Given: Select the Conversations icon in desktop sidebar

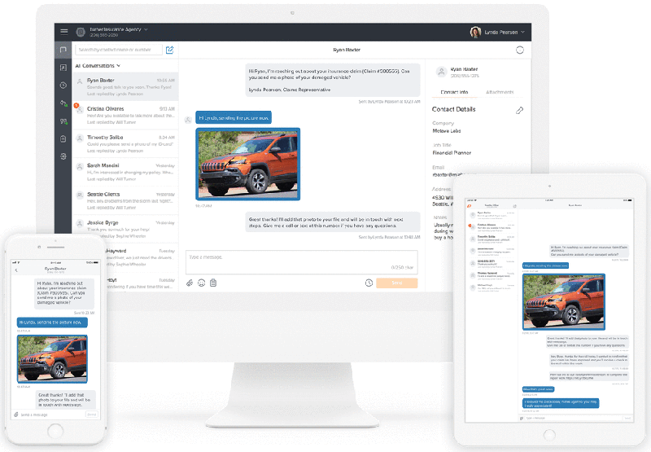Looking at the screenshot, I should (x=63, y=50).
